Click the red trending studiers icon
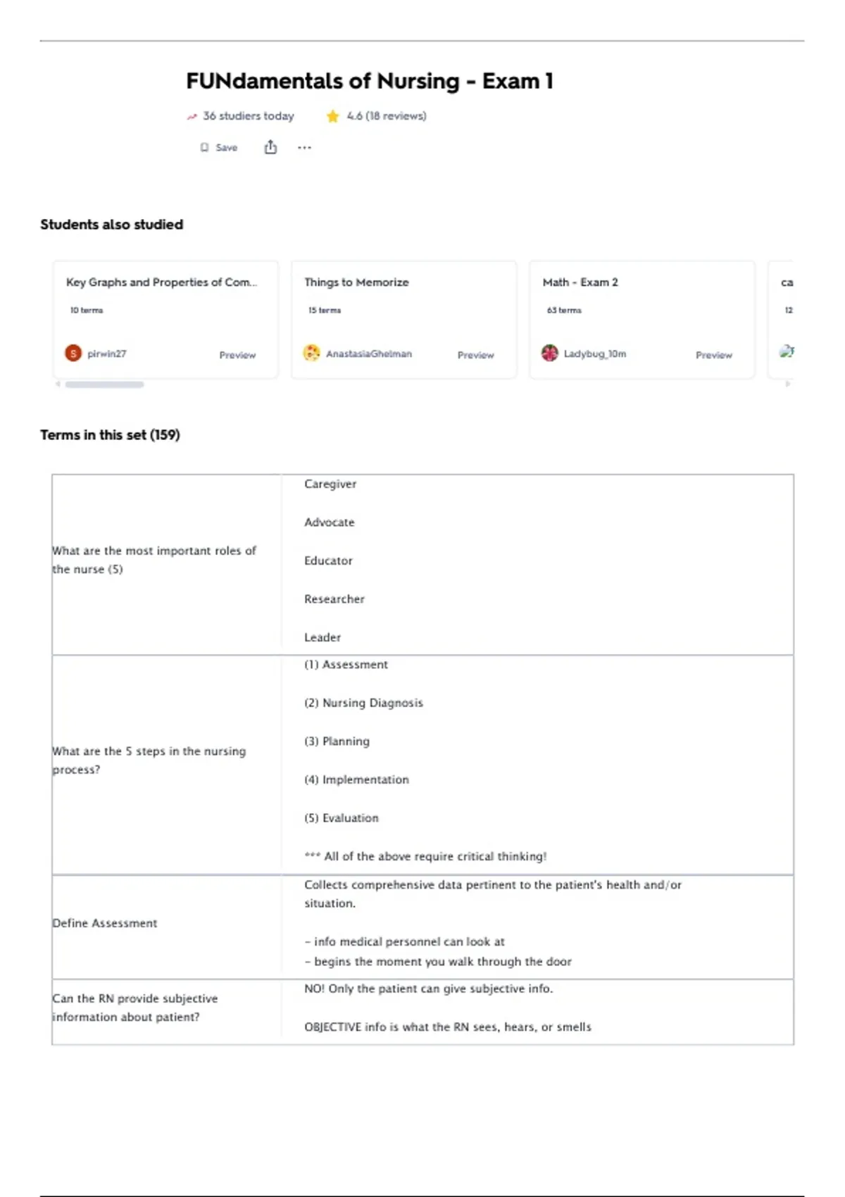 click(x=192, y=117)
